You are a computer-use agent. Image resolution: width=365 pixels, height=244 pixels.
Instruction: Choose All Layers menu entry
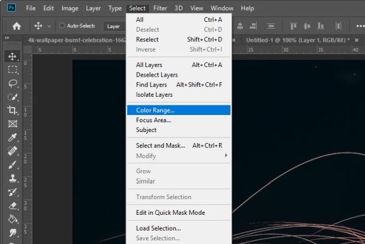coord(179,64)
